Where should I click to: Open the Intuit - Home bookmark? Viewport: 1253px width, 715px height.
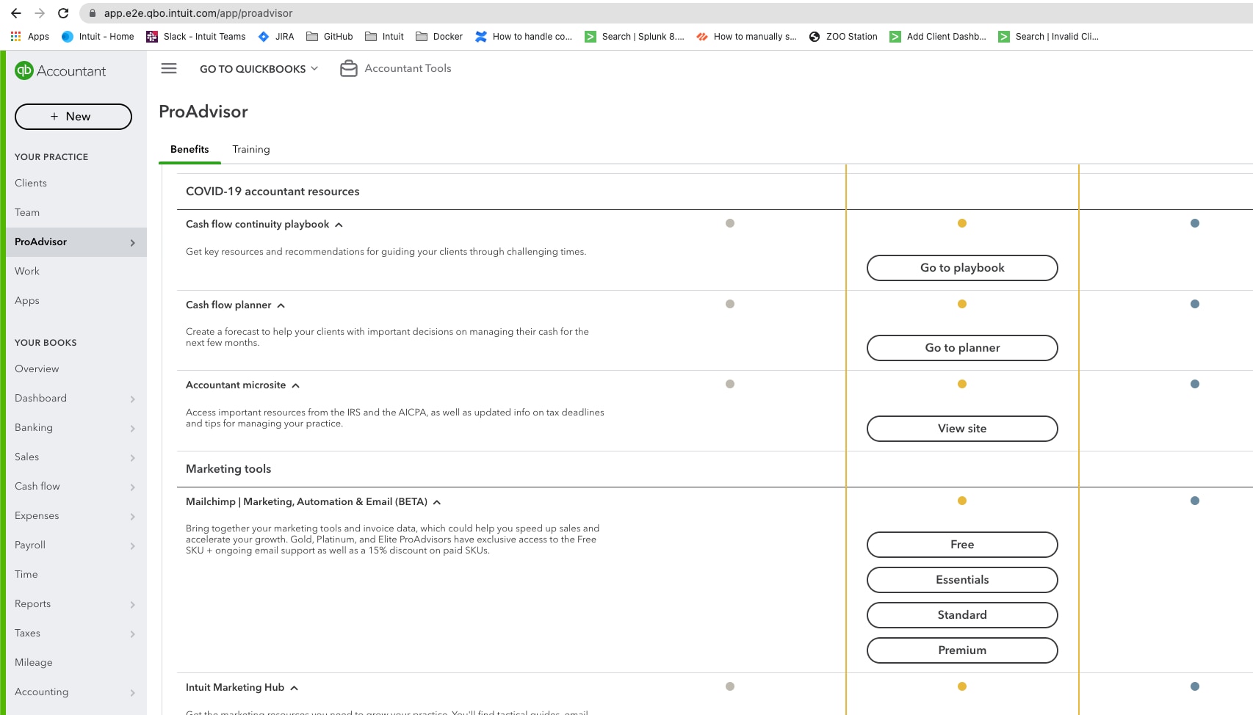click(x=98, y=36)
